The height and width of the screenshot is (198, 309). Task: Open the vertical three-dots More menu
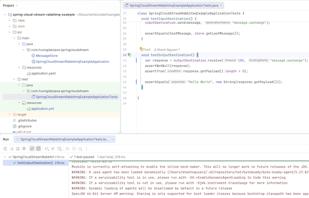click(x=87, y=148)
